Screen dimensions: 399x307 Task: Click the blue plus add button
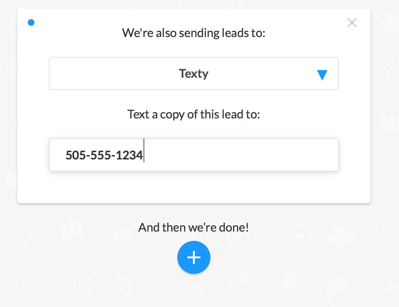coord(194,257)
